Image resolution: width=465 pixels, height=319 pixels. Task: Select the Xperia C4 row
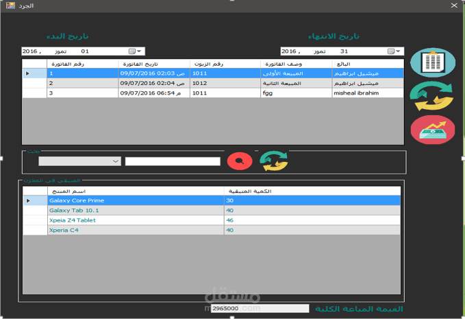(212, 230)
